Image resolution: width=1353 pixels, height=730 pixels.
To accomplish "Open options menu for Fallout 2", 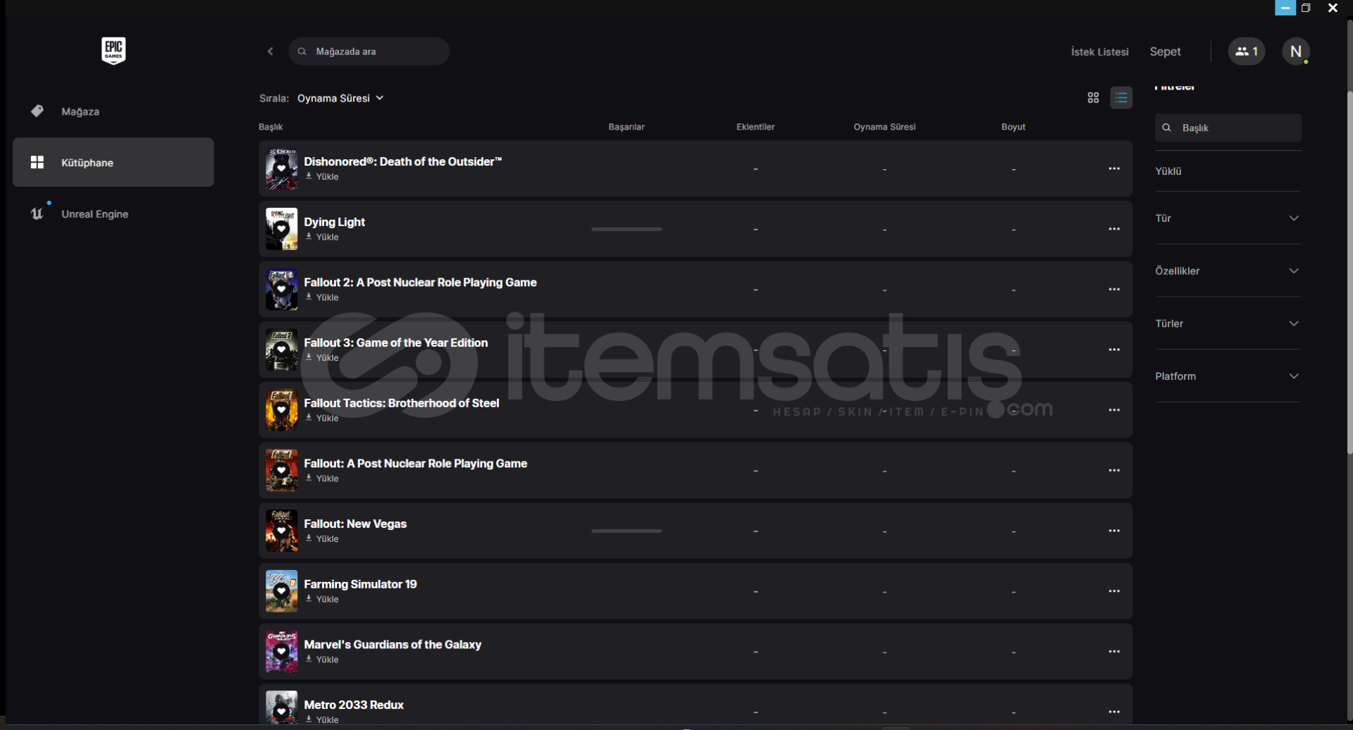I will point(1114,290).
